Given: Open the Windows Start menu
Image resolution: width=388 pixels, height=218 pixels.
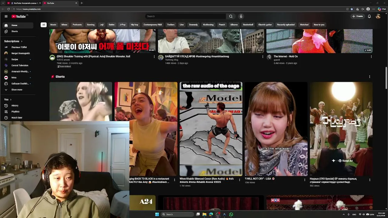Looking at the screenshot, I should (x=157, y=214).
